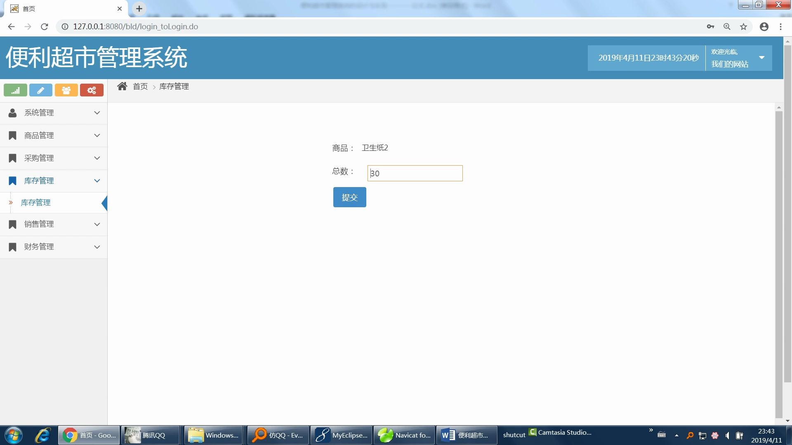Open the 欢迎光临 user dropdown arrow
This screenshot has width=792, height=445.
[762, 58]
